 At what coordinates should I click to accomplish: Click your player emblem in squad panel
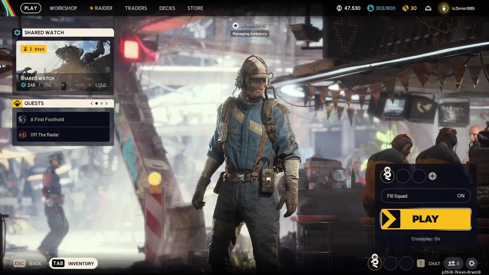387,175
